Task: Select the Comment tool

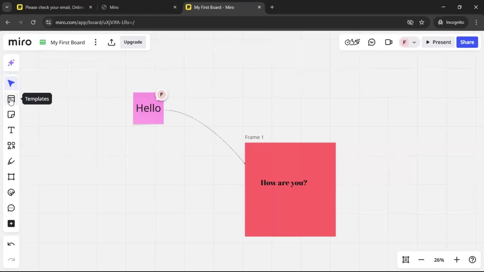Action: (11, 208)
